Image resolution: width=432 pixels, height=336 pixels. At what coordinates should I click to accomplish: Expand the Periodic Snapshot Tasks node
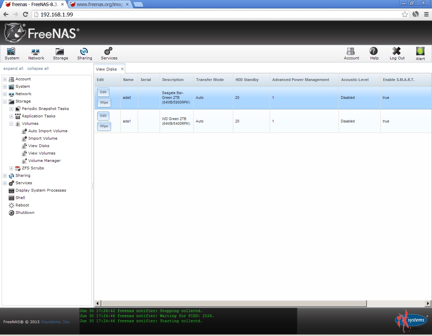10,109
